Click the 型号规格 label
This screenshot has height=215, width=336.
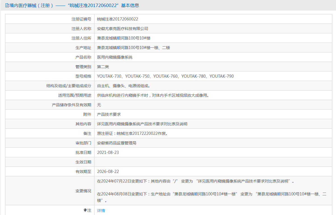pos(83,76)
